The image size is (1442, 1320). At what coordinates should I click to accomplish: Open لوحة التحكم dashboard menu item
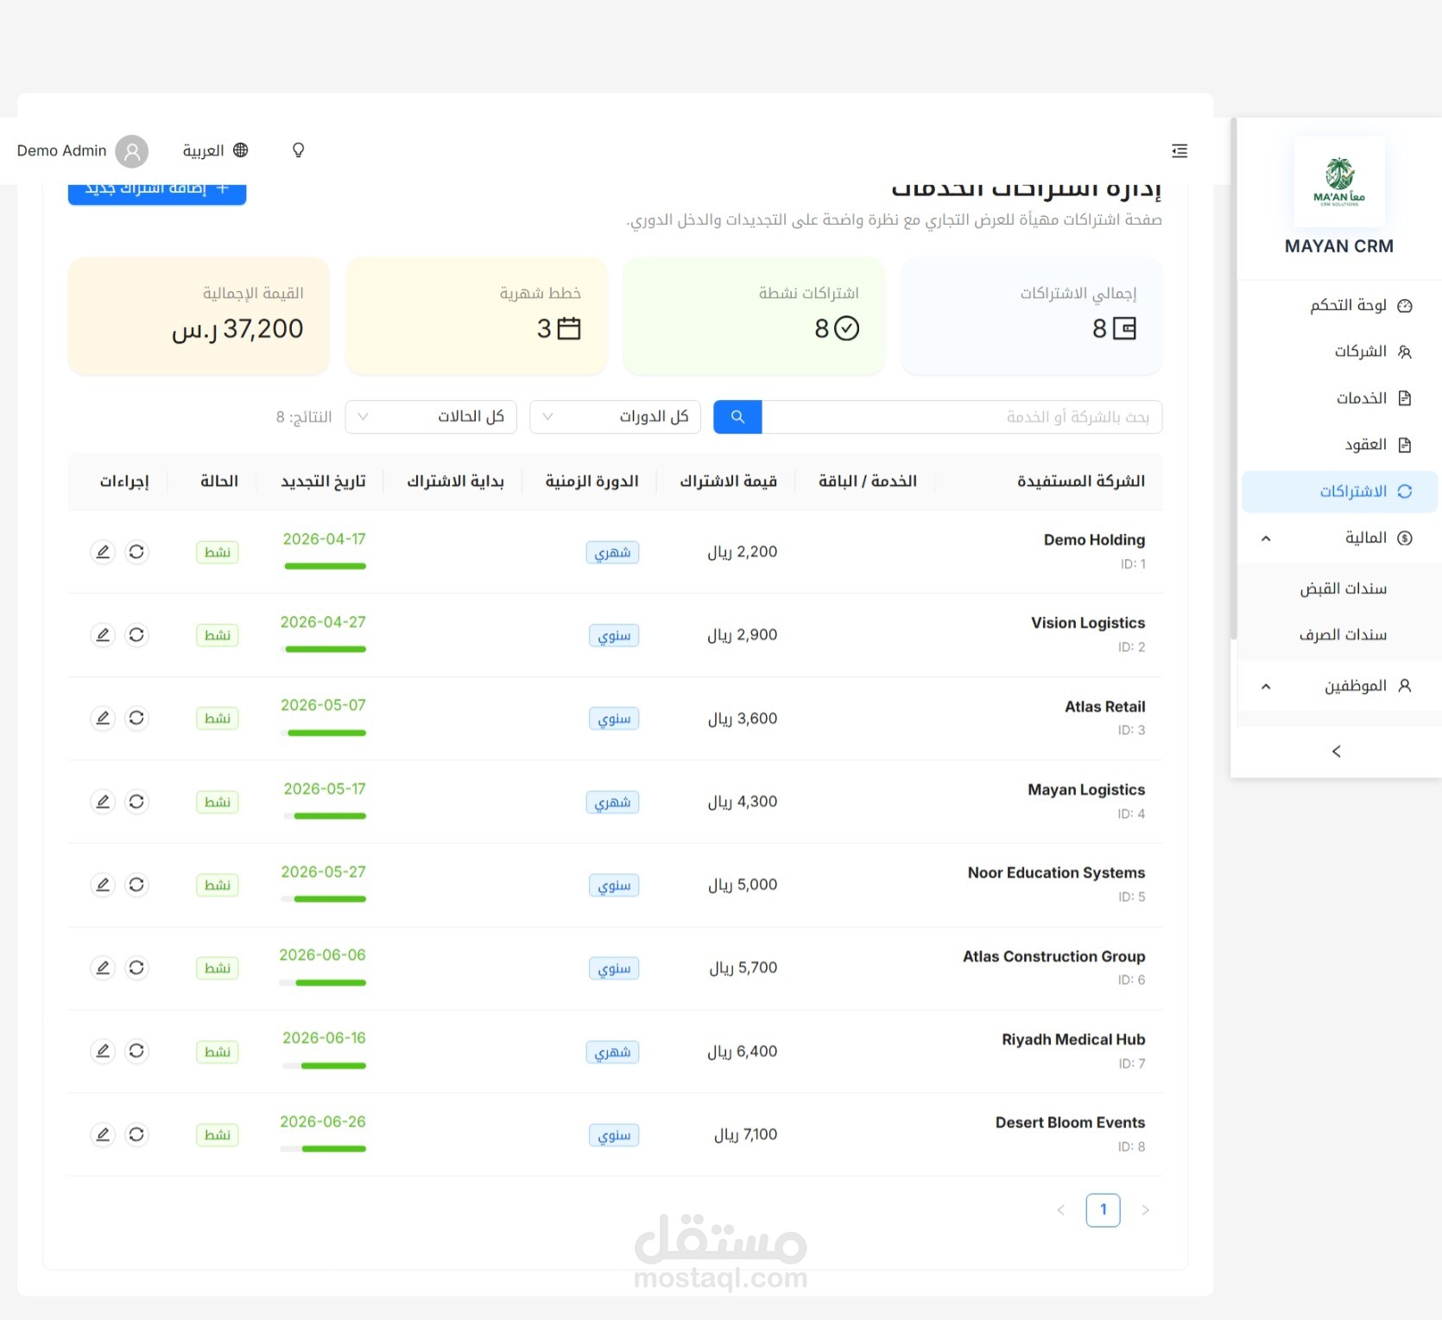click(x=1339, y=305)
